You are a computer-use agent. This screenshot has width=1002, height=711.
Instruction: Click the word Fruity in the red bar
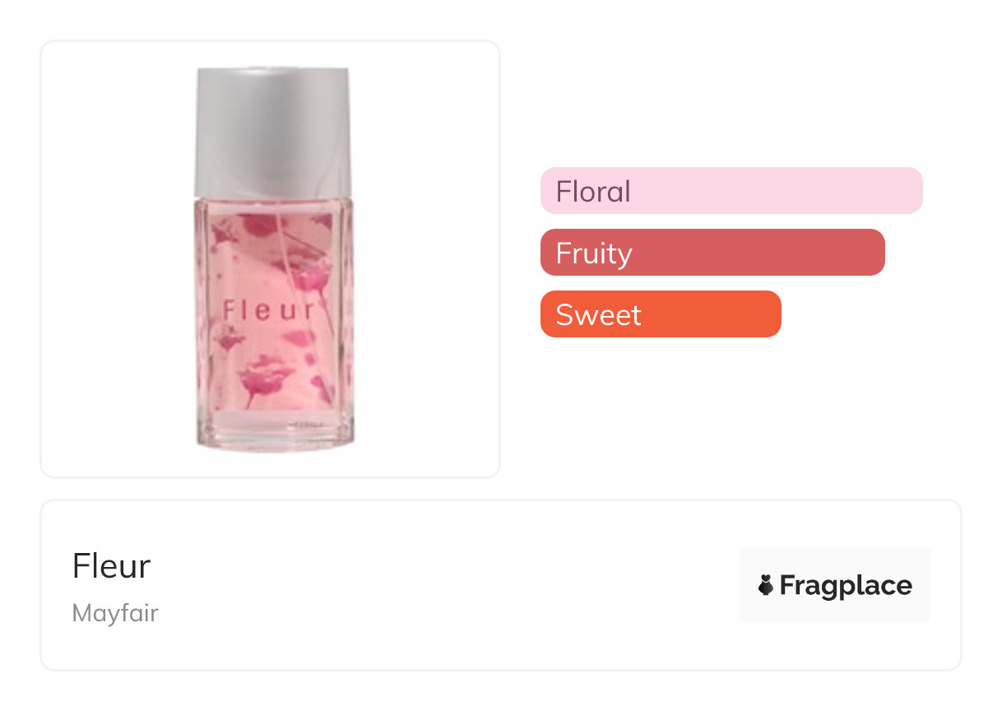594,253
